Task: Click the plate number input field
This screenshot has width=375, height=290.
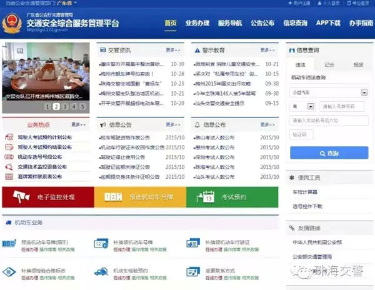Action: coord(342,106)
